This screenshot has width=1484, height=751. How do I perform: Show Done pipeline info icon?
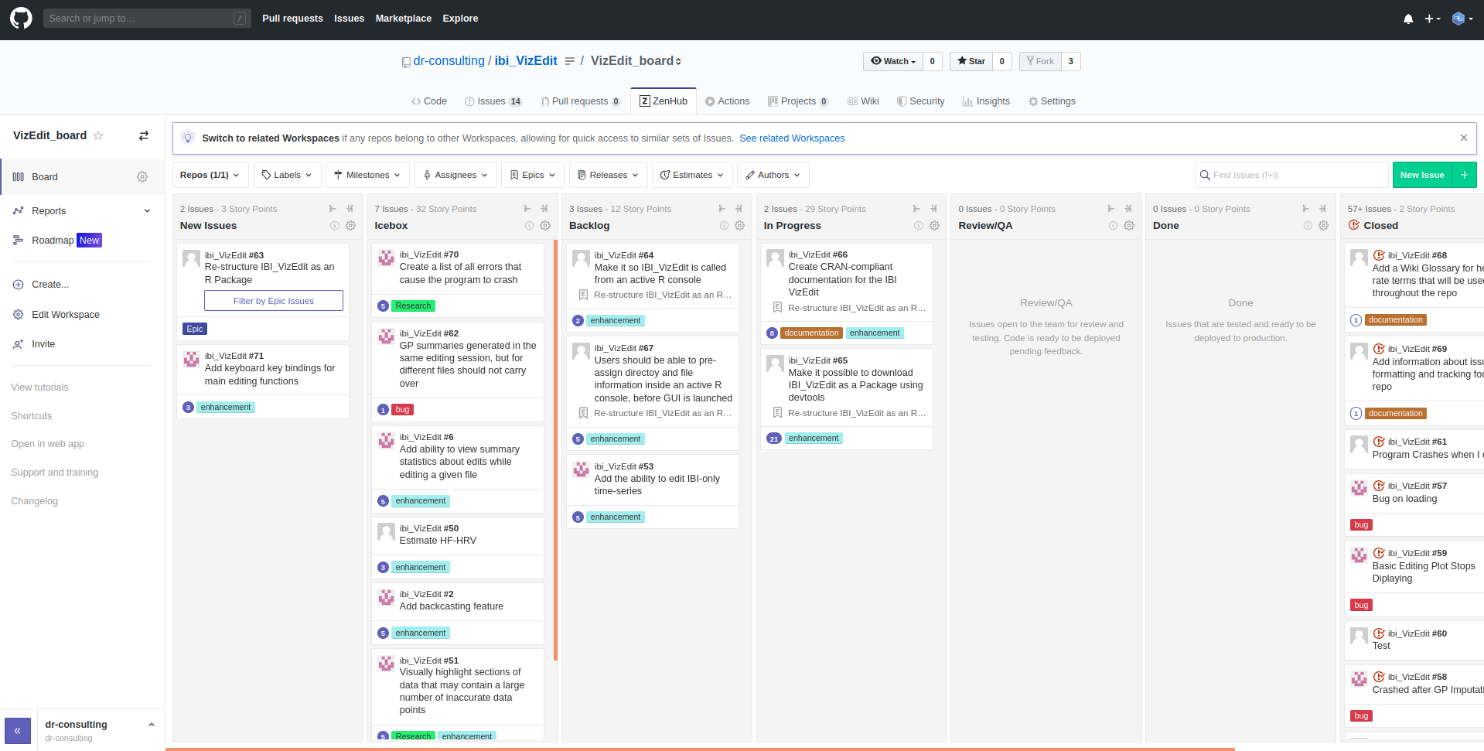(1308, 226)
